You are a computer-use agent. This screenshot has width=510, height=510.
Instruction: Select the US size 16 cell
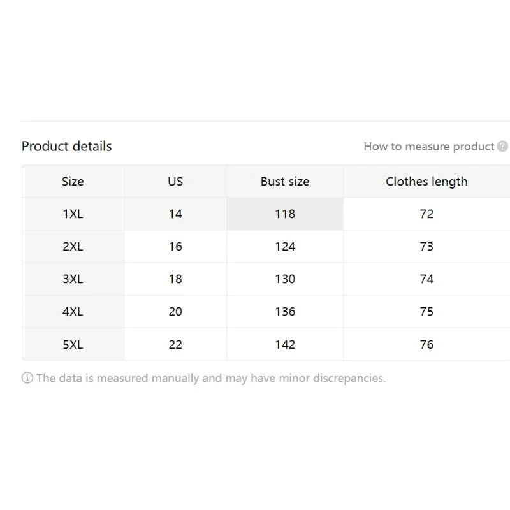[175, 247]
